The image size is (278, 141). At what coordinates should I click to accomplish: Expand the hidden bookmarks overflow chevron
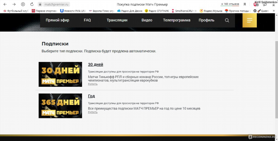(x=274, y=11)
